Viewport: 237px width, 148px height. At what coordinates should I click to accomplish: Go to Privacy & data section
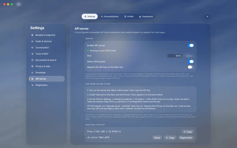point(47,66)
